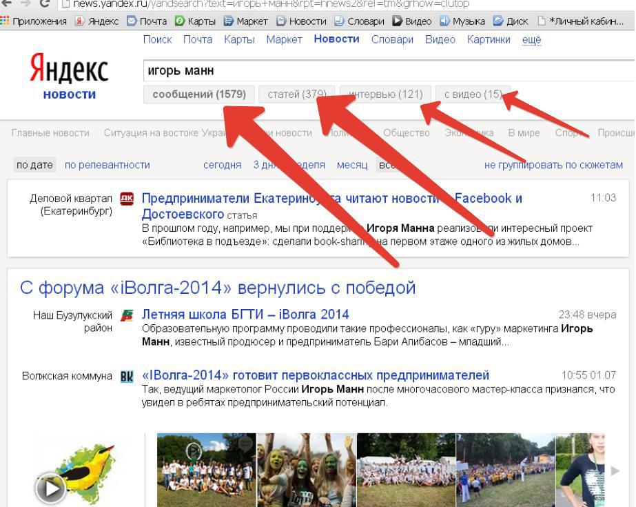Select the с видео (15) tab
Viewport: 636px width, 507px height.
(x=473, y=95)
